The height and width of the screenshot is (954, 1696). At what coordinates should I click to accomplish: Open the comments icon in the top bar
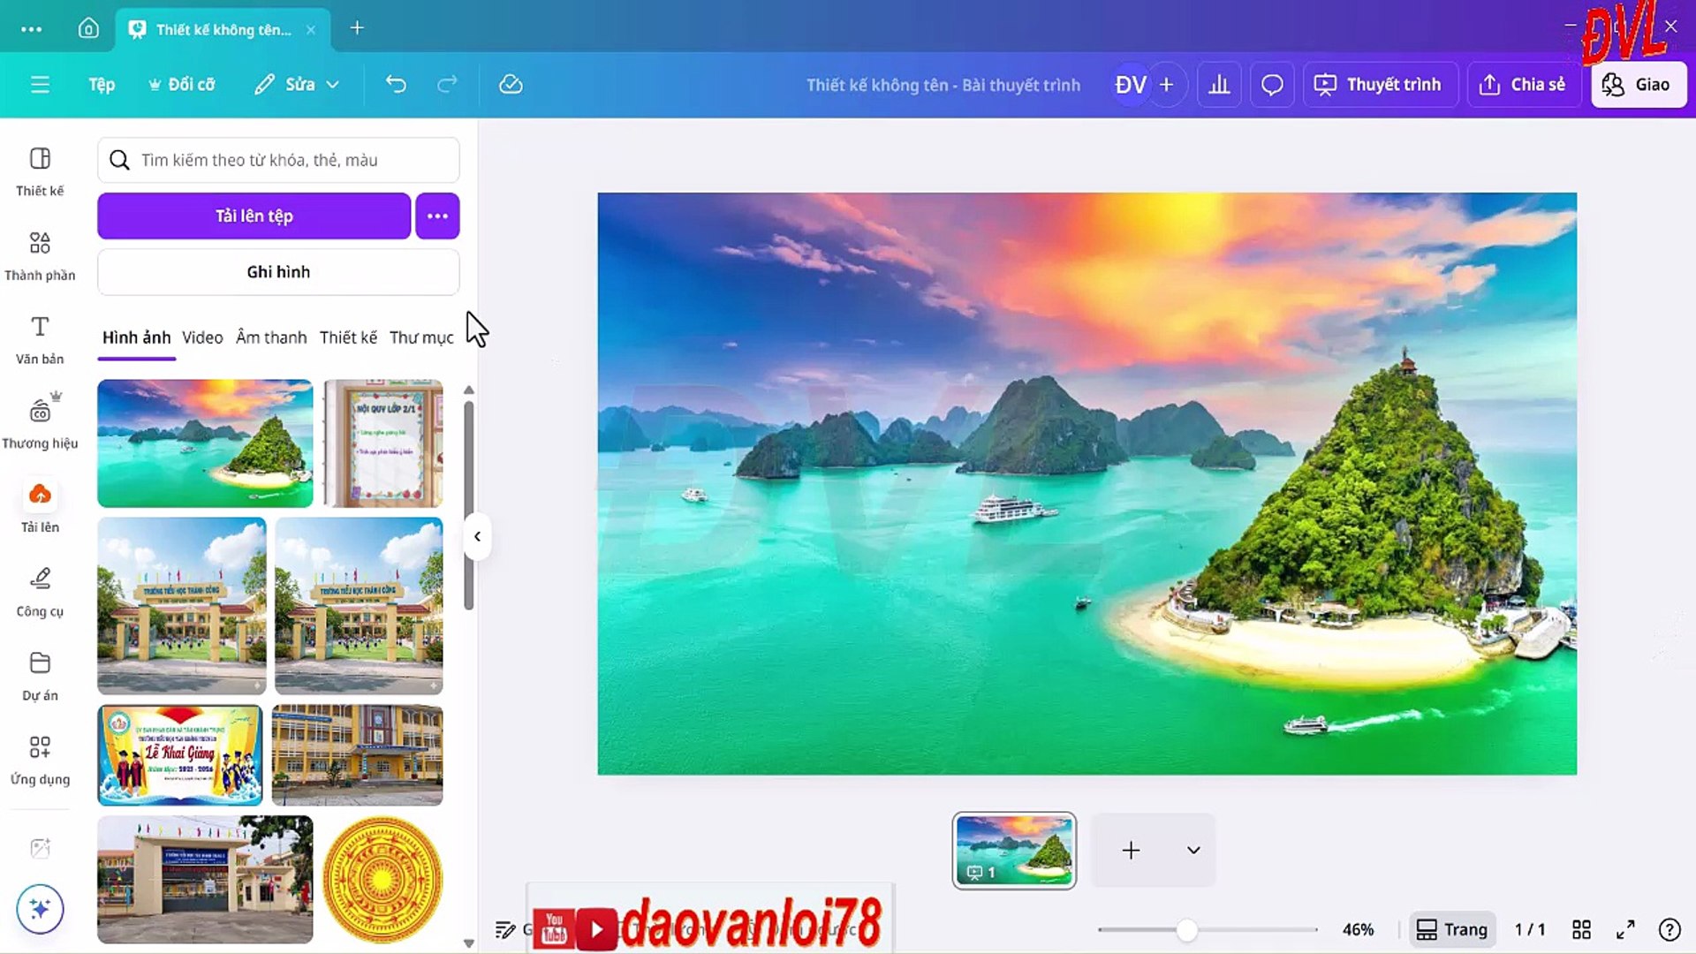click(x=1272, y=84)
